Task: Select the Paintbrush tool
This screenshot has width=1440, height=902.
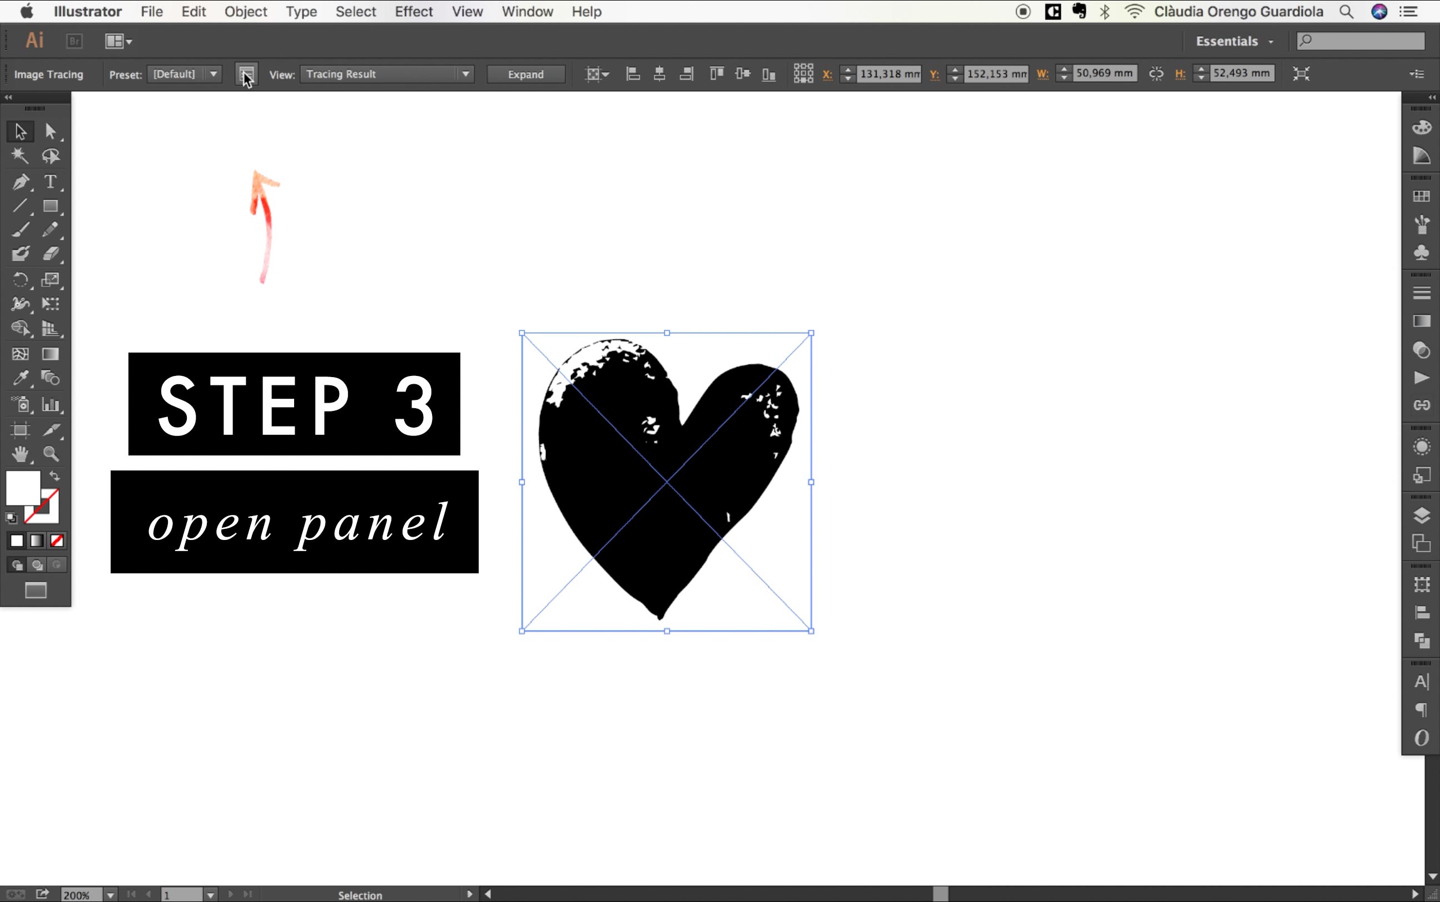Action: click(20, 230)
